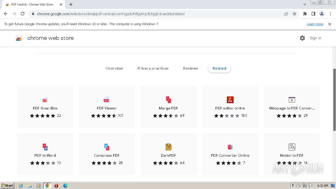Open a new browser tab

[71, 4]
